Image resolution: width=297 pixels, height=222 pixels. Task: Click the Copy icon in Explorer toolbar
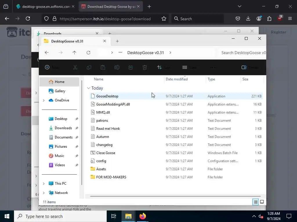click(x=89, y=67)
